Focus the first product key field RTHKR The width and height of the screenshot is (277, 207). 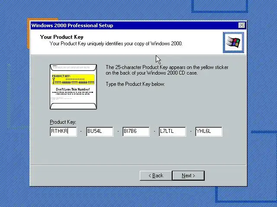64,132
